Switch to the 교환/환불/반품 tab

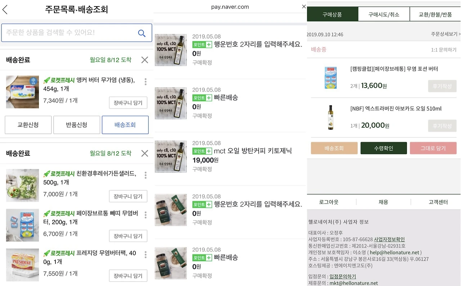(434, 14)
